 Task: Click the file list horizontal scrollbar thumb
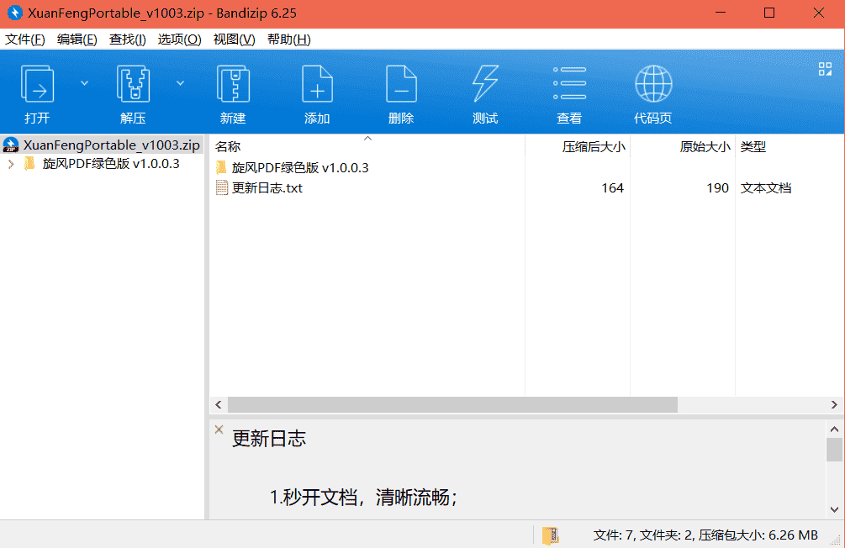452,404
